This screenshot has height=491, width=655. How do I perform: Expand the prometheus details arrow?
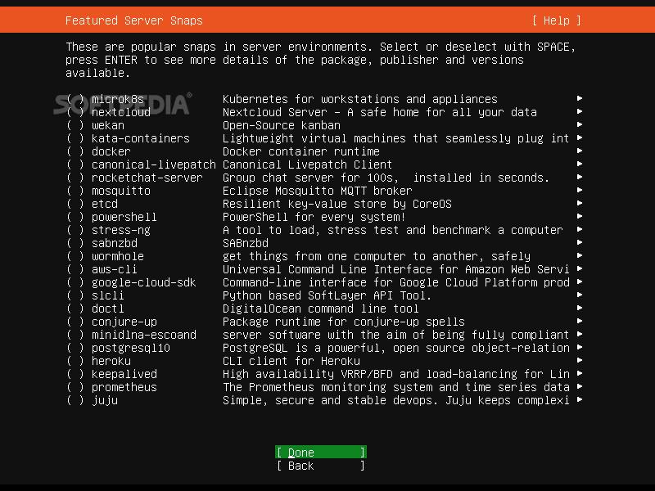tap(580, 386)
